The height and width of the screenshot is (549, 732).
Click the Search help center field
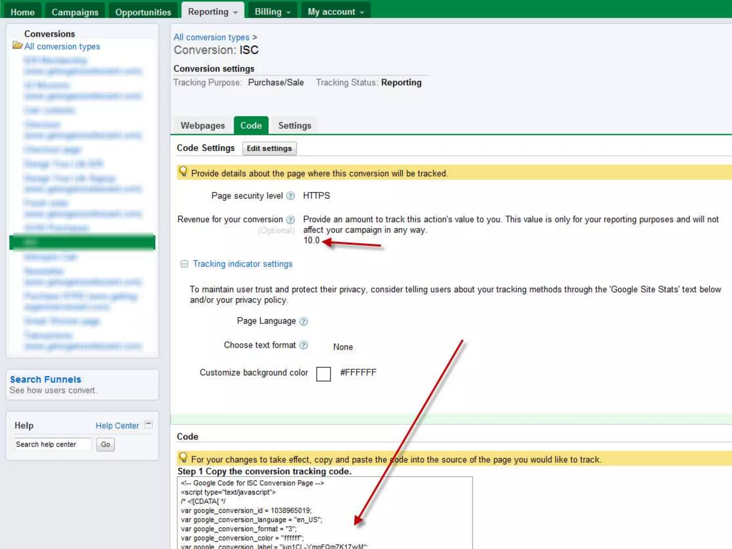[x=53, y=444]
